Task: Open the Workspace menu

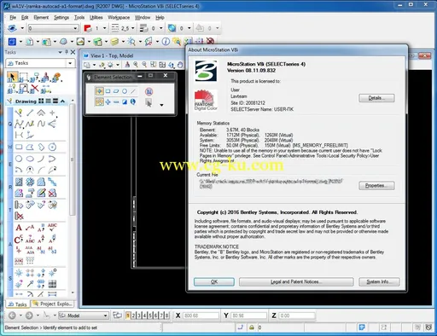Action: pos(119,18)
